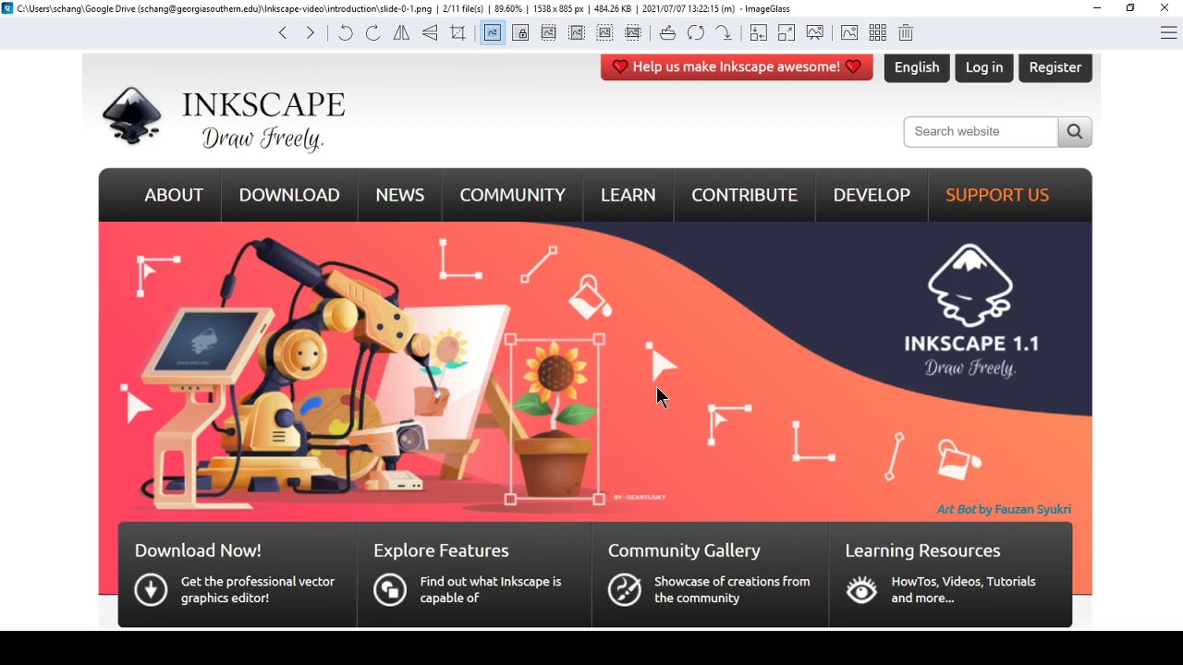This screenshot has width=1183, height=665.
Task: Delete the current image file
Action: 906,33
